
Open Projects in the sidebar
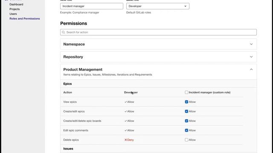pyautogui.click(x=15, y=9)
